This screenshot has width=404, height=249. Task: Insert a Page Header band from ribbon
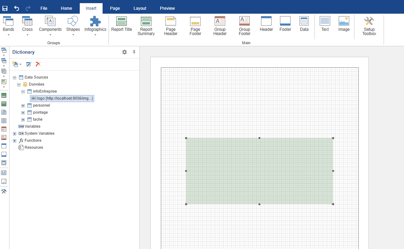(171, 26)
